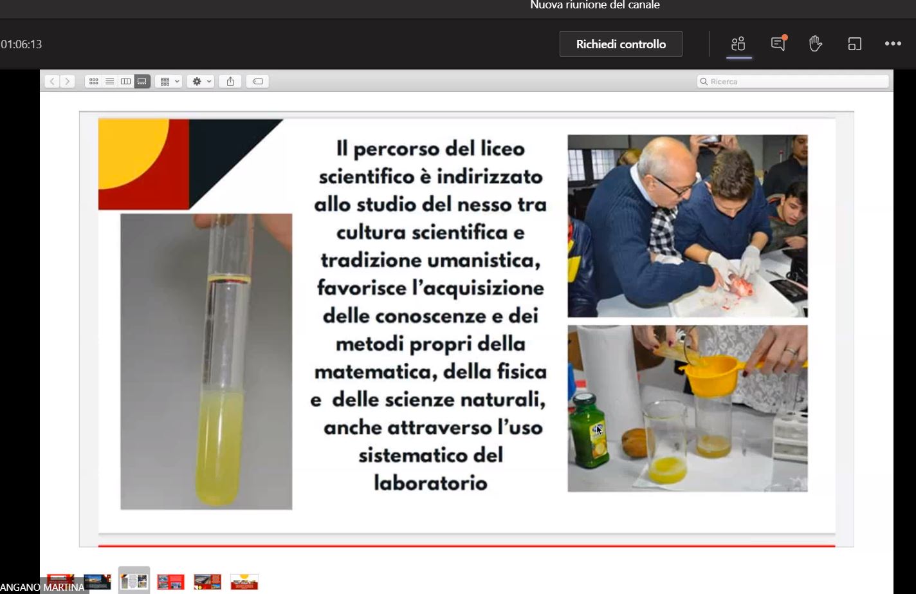Open the gear action menu dropdown
The width and height of the screenshot is (916, 594).
201,81
